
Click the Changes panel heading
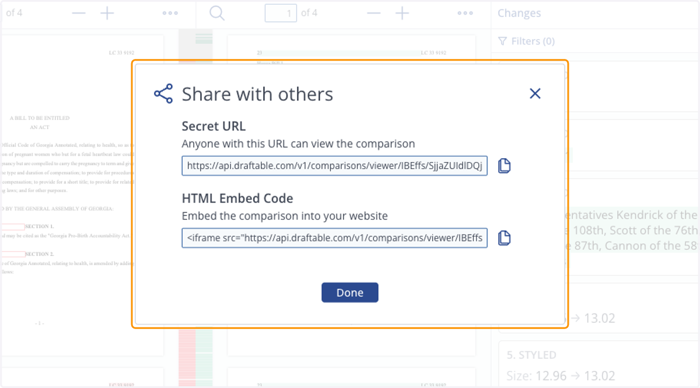point(519,13)
